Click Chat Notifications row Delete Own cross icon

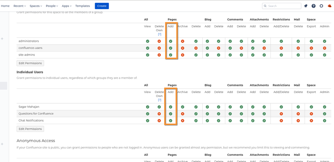point(159,121)
